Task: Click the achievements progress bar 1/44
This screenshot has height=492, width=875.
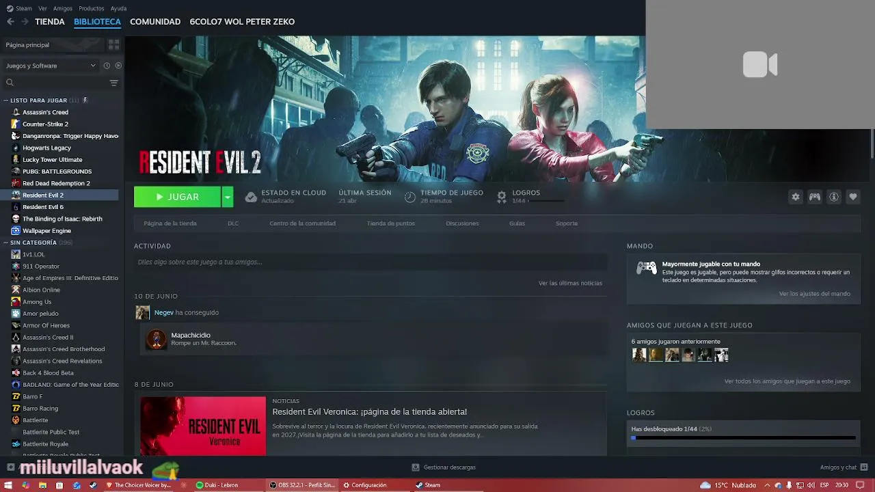Action: pos(743,437)
